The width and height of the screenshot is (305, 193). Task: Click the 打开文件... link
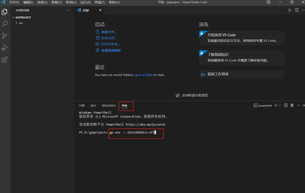109,38
